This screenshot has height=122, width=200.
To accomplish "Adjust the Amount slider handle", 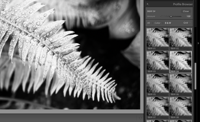I will (x=171, y=16).
